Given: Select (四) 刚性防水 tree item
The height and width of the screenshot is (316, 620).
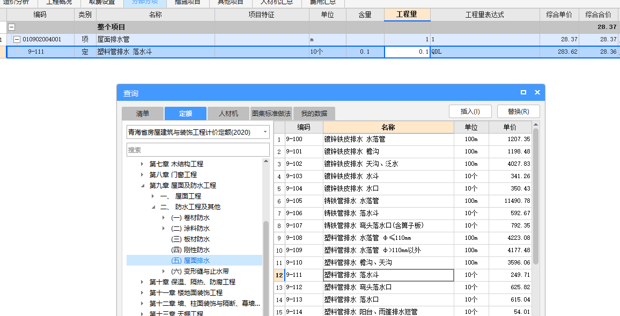Looking at the screenshot, I should 190,250.
